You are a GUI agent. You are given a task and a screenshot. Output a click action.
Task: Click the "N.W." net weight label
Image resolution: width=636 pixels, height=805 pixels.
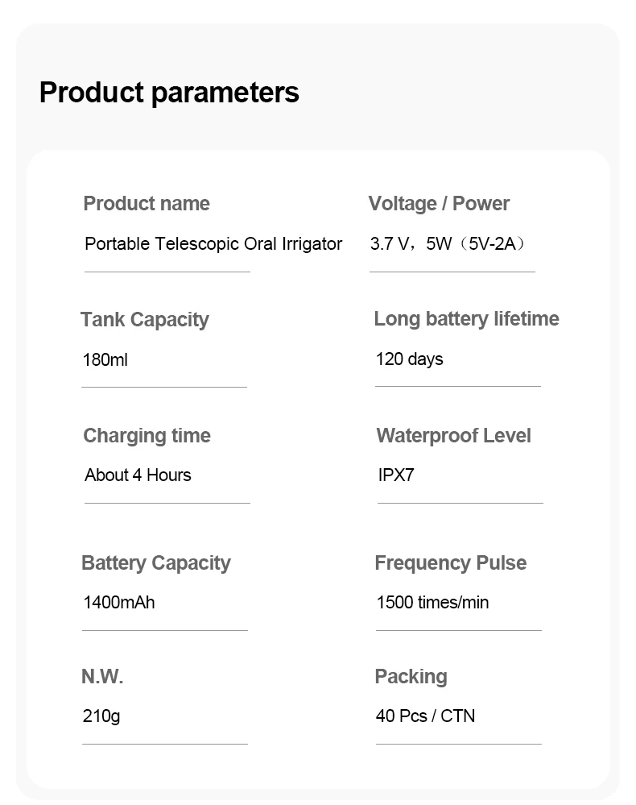(102, 677)
